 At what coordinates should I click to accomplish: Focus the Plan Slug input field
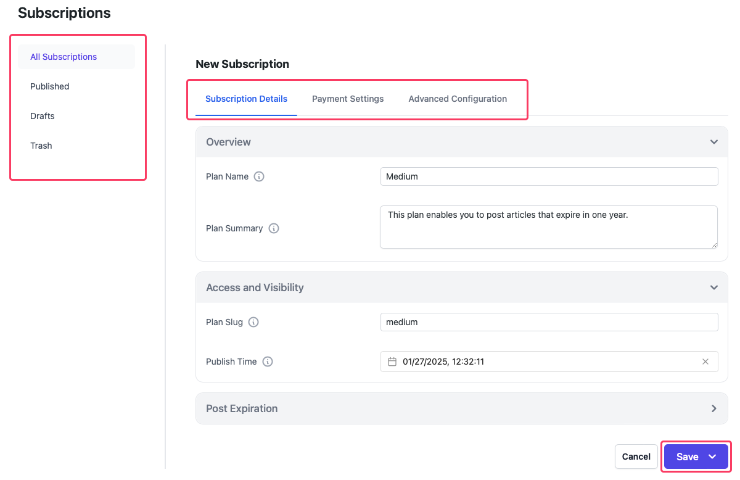coord(549,322)
